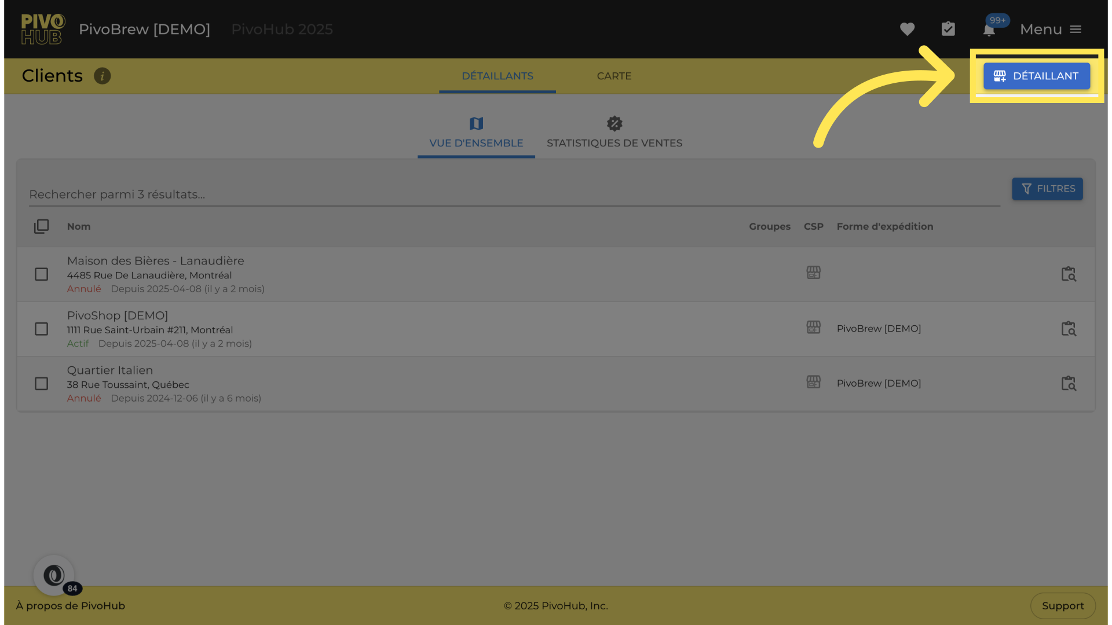Viewport: 1112px width, 625px height.
Task: Open notifications bell with 99+ badge
Action: coord(989,30)
